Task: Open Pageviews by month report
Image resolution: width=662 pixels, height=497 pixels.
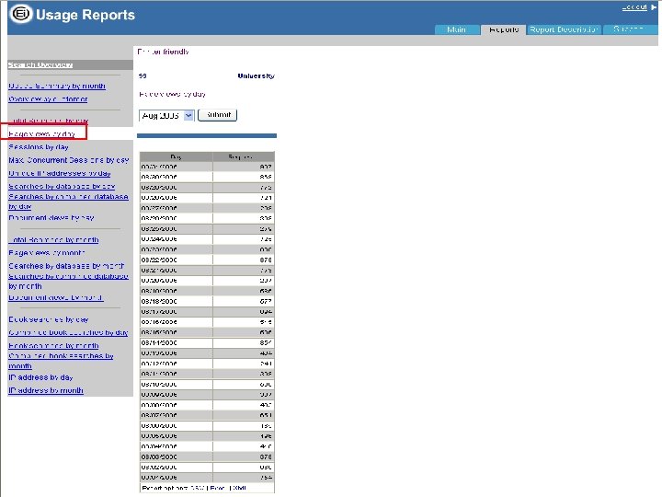Action: point(47,253)
